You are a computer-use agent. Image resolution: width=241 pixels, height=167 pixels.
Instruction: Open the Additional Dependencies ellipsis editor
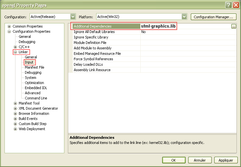(234, 27)
